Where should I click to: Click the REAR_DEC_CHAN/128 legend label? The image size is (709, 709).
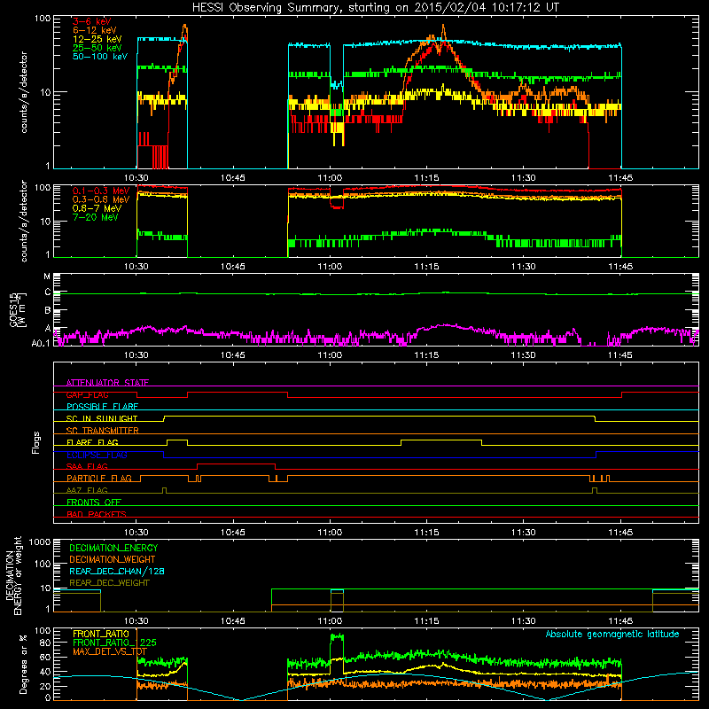(117, 571)
